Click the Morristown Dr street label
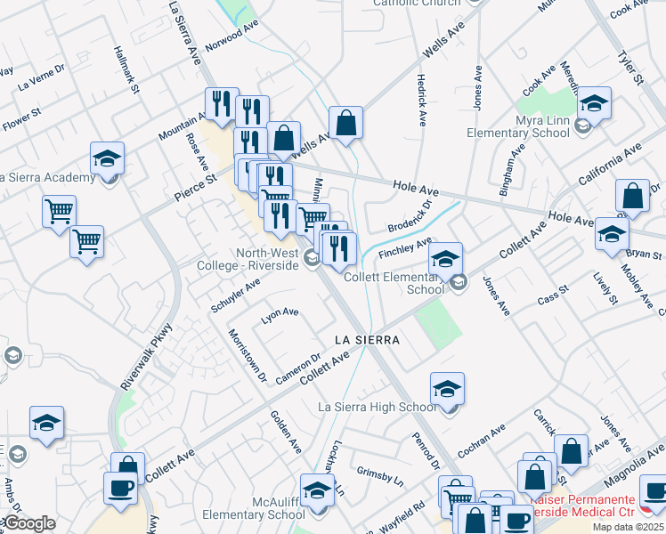Image resolution: width=666 pixels, height=534 pixels. pos(248,355)
